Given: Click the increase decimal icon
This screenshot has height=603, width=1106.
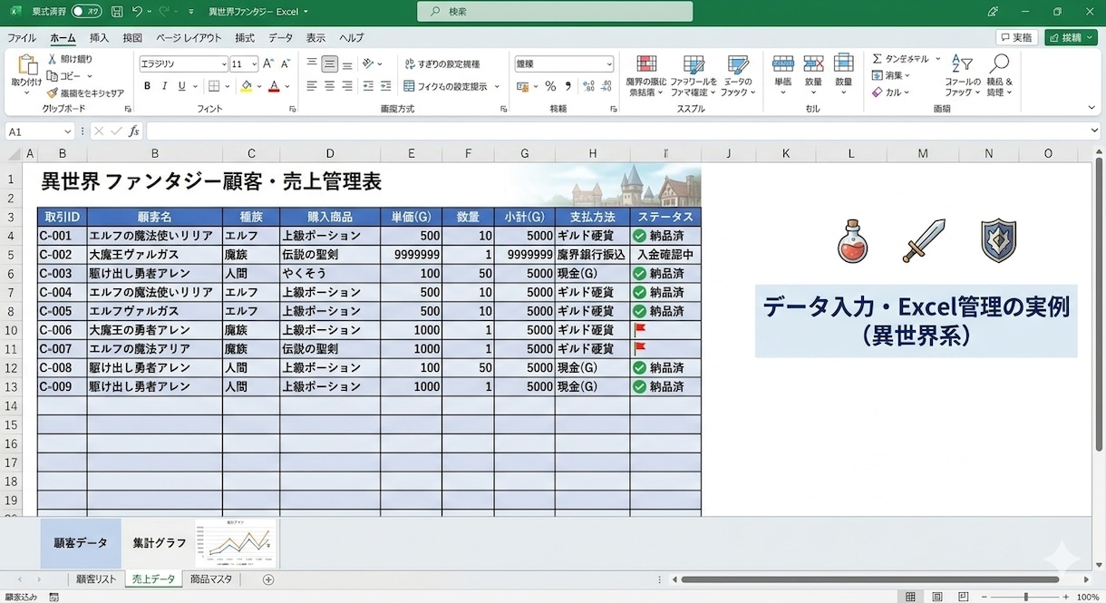Looking at the screenshot, I should point(589,86).
